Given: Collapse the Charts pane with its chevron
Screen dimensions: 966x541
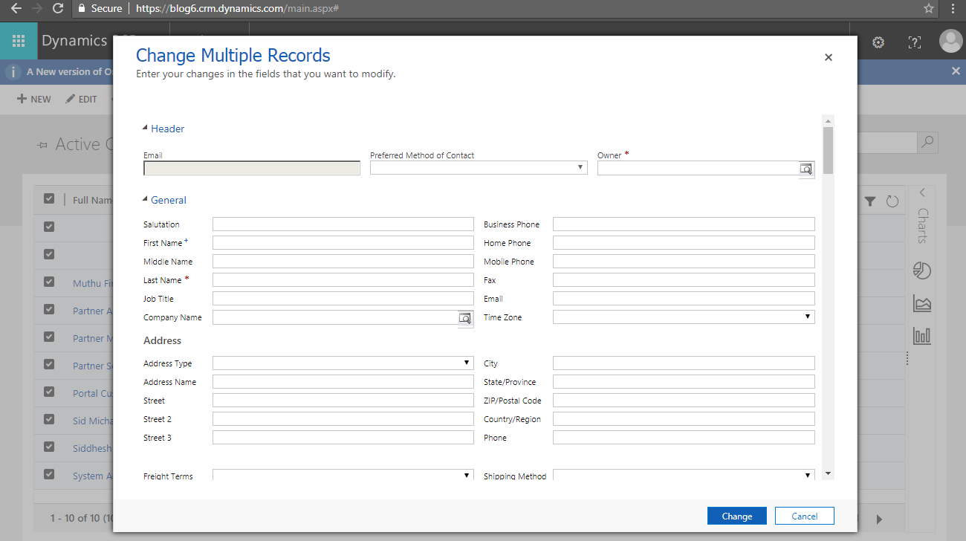Looking at the screenshot, I should pyautogui.click(x=921, y=191).
